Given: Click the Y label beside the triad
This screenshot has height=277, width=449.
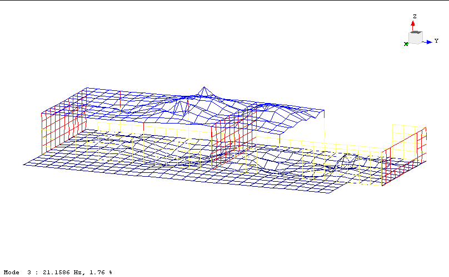Looking at the screenshot, I should [436, 41].
